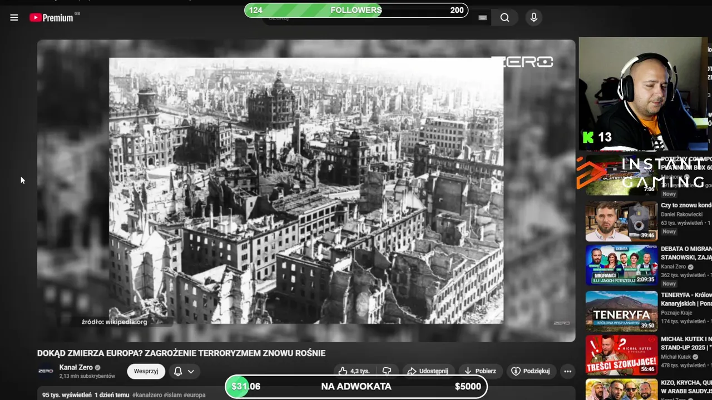The height and width of the screenshot is (400, 712).
Task: Send thanks via Podziękuj button
Action: point(531,371)
